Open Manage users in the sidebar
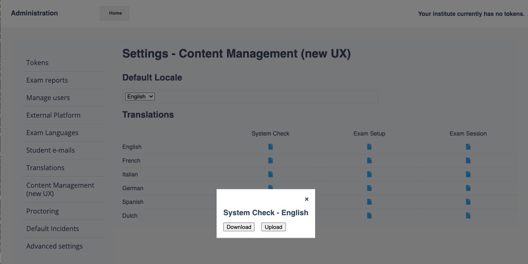Image resolution: width=528 pixels, height=264 pixels. (48, 98)
